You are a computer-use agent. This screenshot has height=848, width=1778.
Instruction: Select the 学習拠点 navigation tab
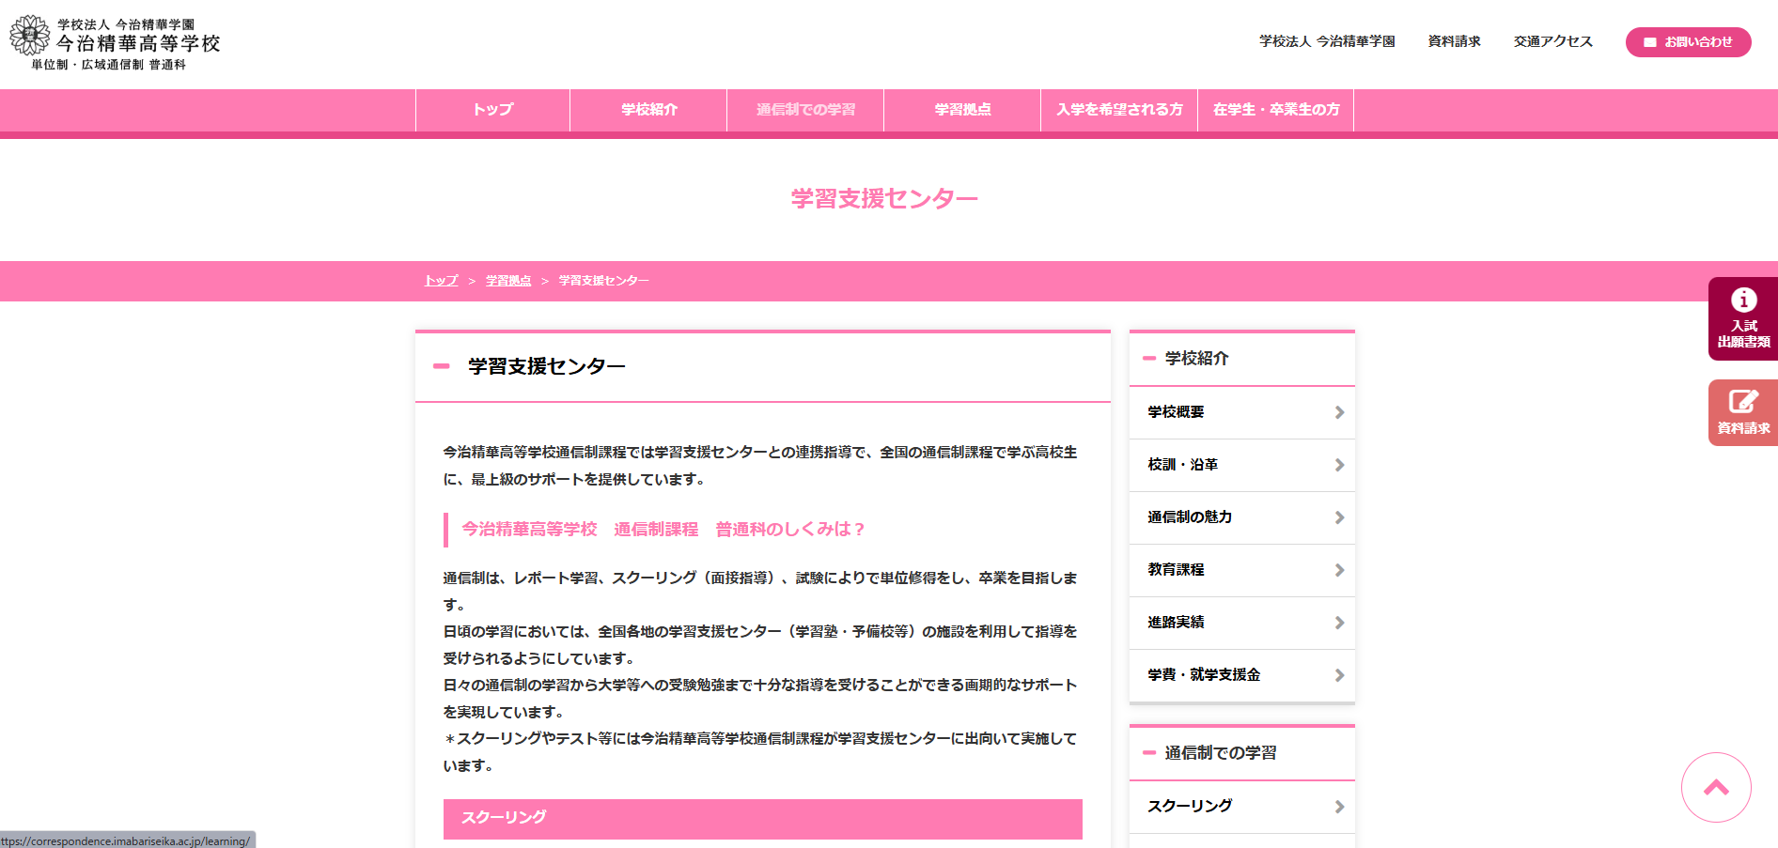pyautogui.click(x=962, y=110)
